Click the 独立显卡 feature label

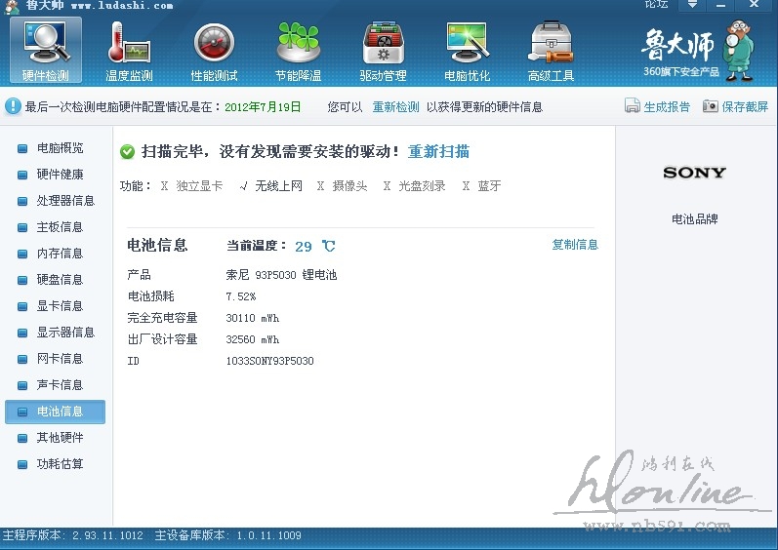pos(199,186)
